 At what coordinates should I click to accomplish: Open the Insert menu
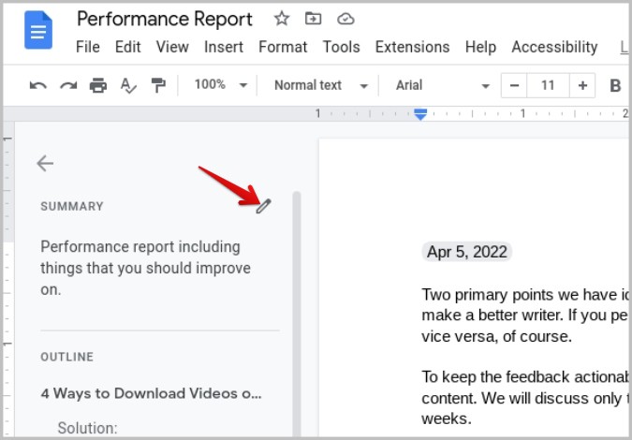[223, 47]
